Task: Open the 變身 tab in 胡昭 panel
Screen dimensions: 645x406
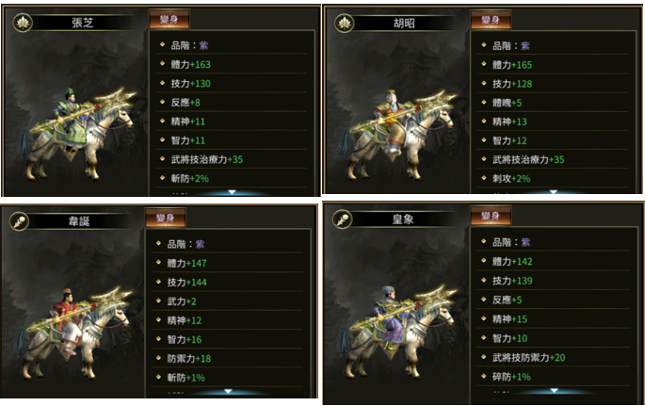Action: point(491,20)
